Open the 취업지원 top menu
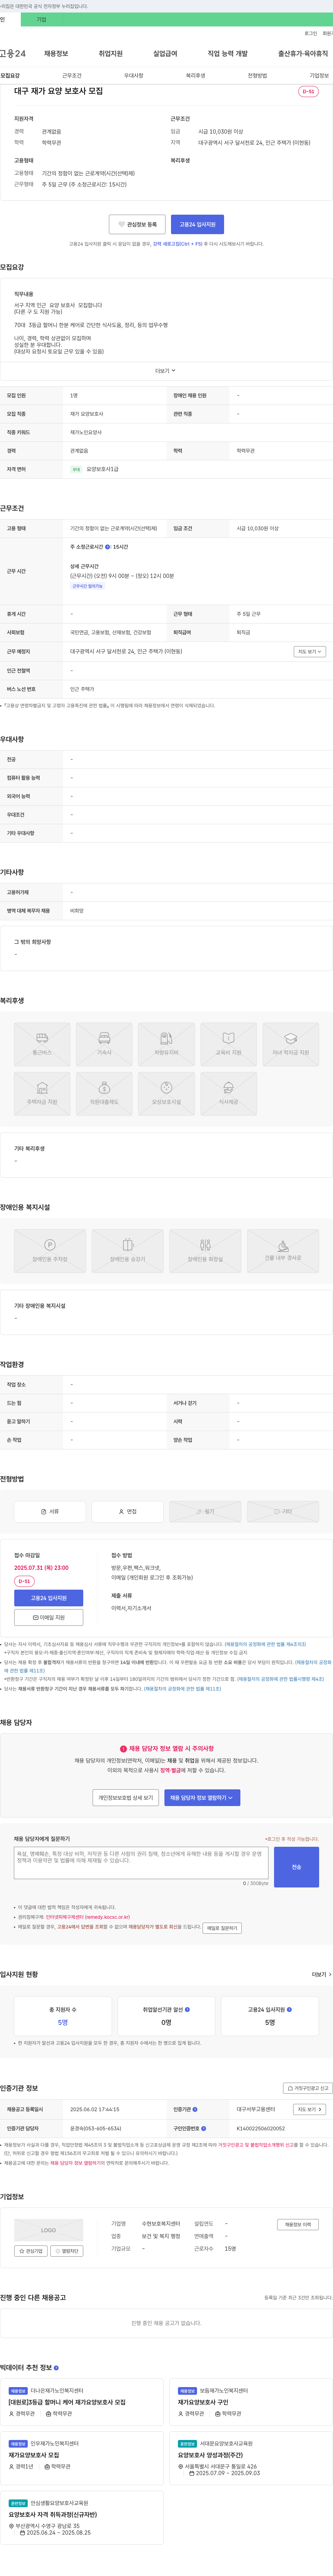This screenshot has width=333, height=2576. click(x=111, y=54)
